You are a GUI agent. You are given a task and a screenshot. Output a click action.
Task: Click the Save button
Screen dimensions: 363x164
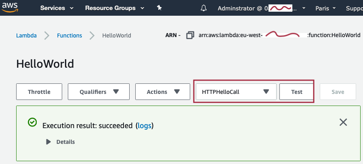pos(338,92)
